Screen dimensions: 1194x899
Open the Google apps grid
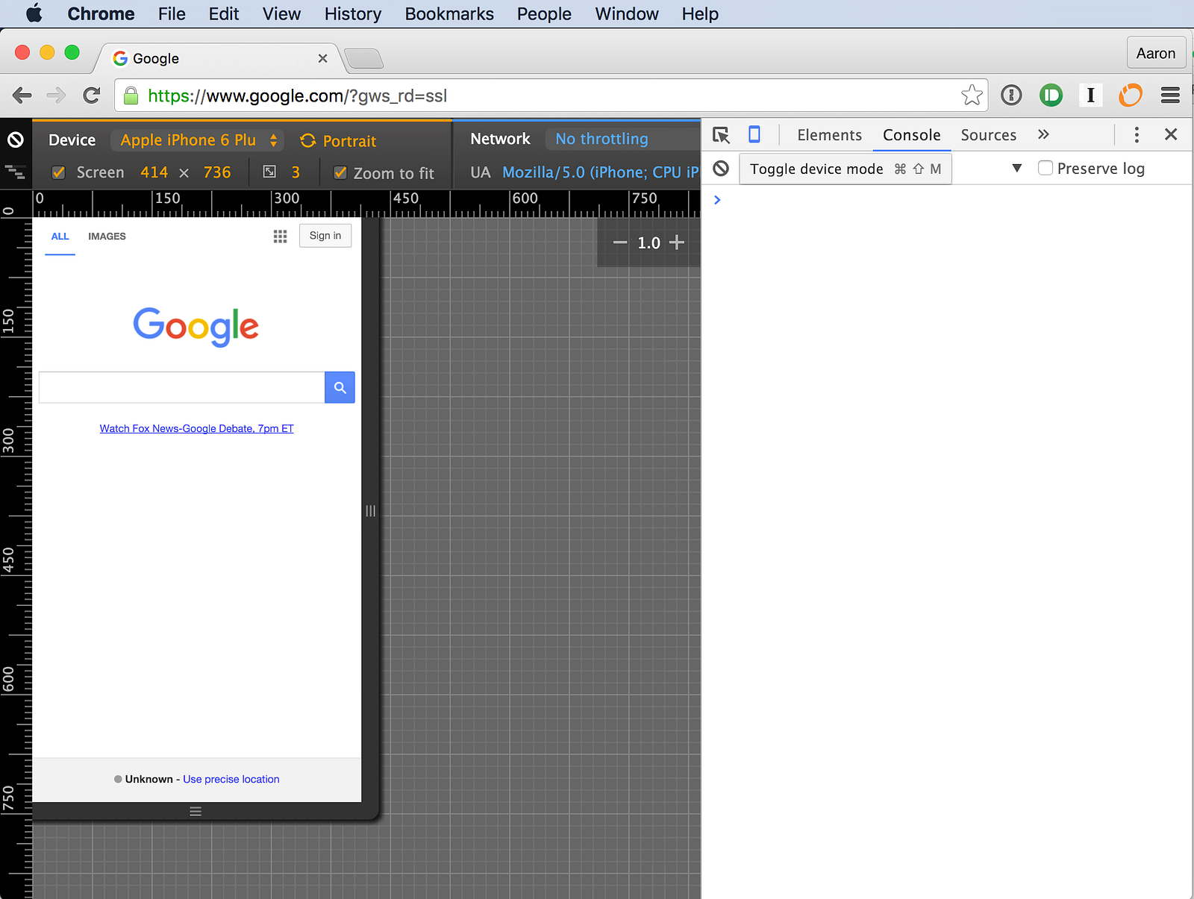pyautogui.click(x=280, y=236)
